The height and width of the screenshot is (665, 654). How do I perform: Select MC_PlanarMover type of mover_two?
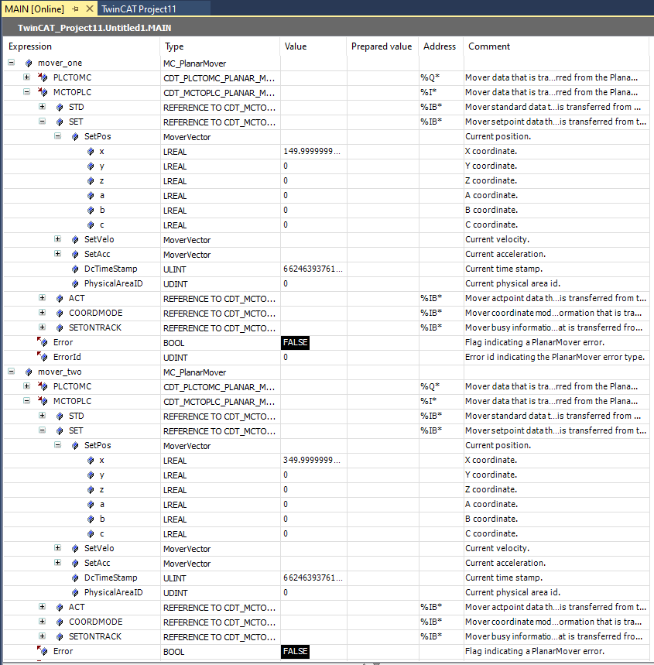[x=195, y=372]
